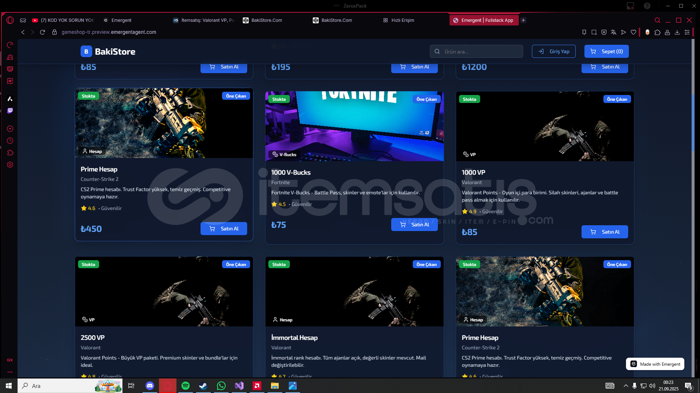Click the "İmmortal Hesap" title
Image resolution: width=700 pixels, height=393 pixels.
coord(294,338)
